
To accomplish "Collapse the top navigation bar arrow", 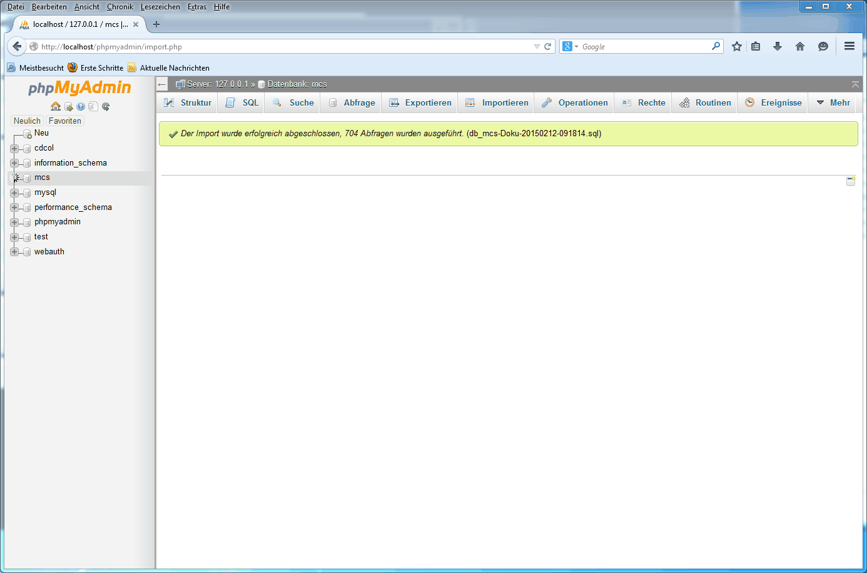I will point(855,84).
